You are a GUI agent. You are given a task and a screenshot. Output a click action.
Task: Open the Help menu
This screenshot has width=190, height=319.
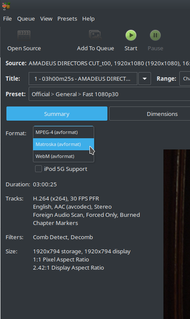pyautogui.click(x=89, y=19)
